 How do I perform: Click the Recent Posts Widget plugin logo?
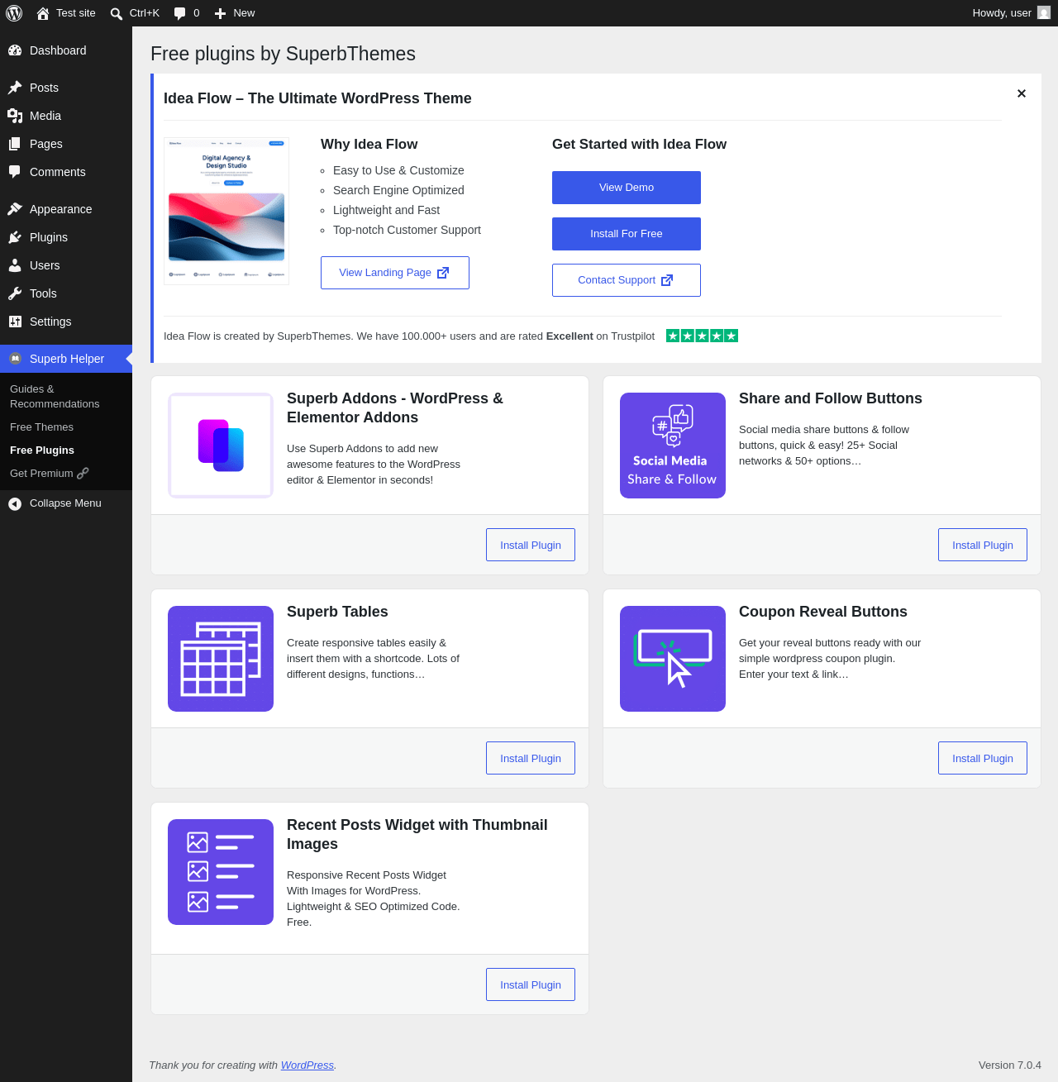point(221,872)
